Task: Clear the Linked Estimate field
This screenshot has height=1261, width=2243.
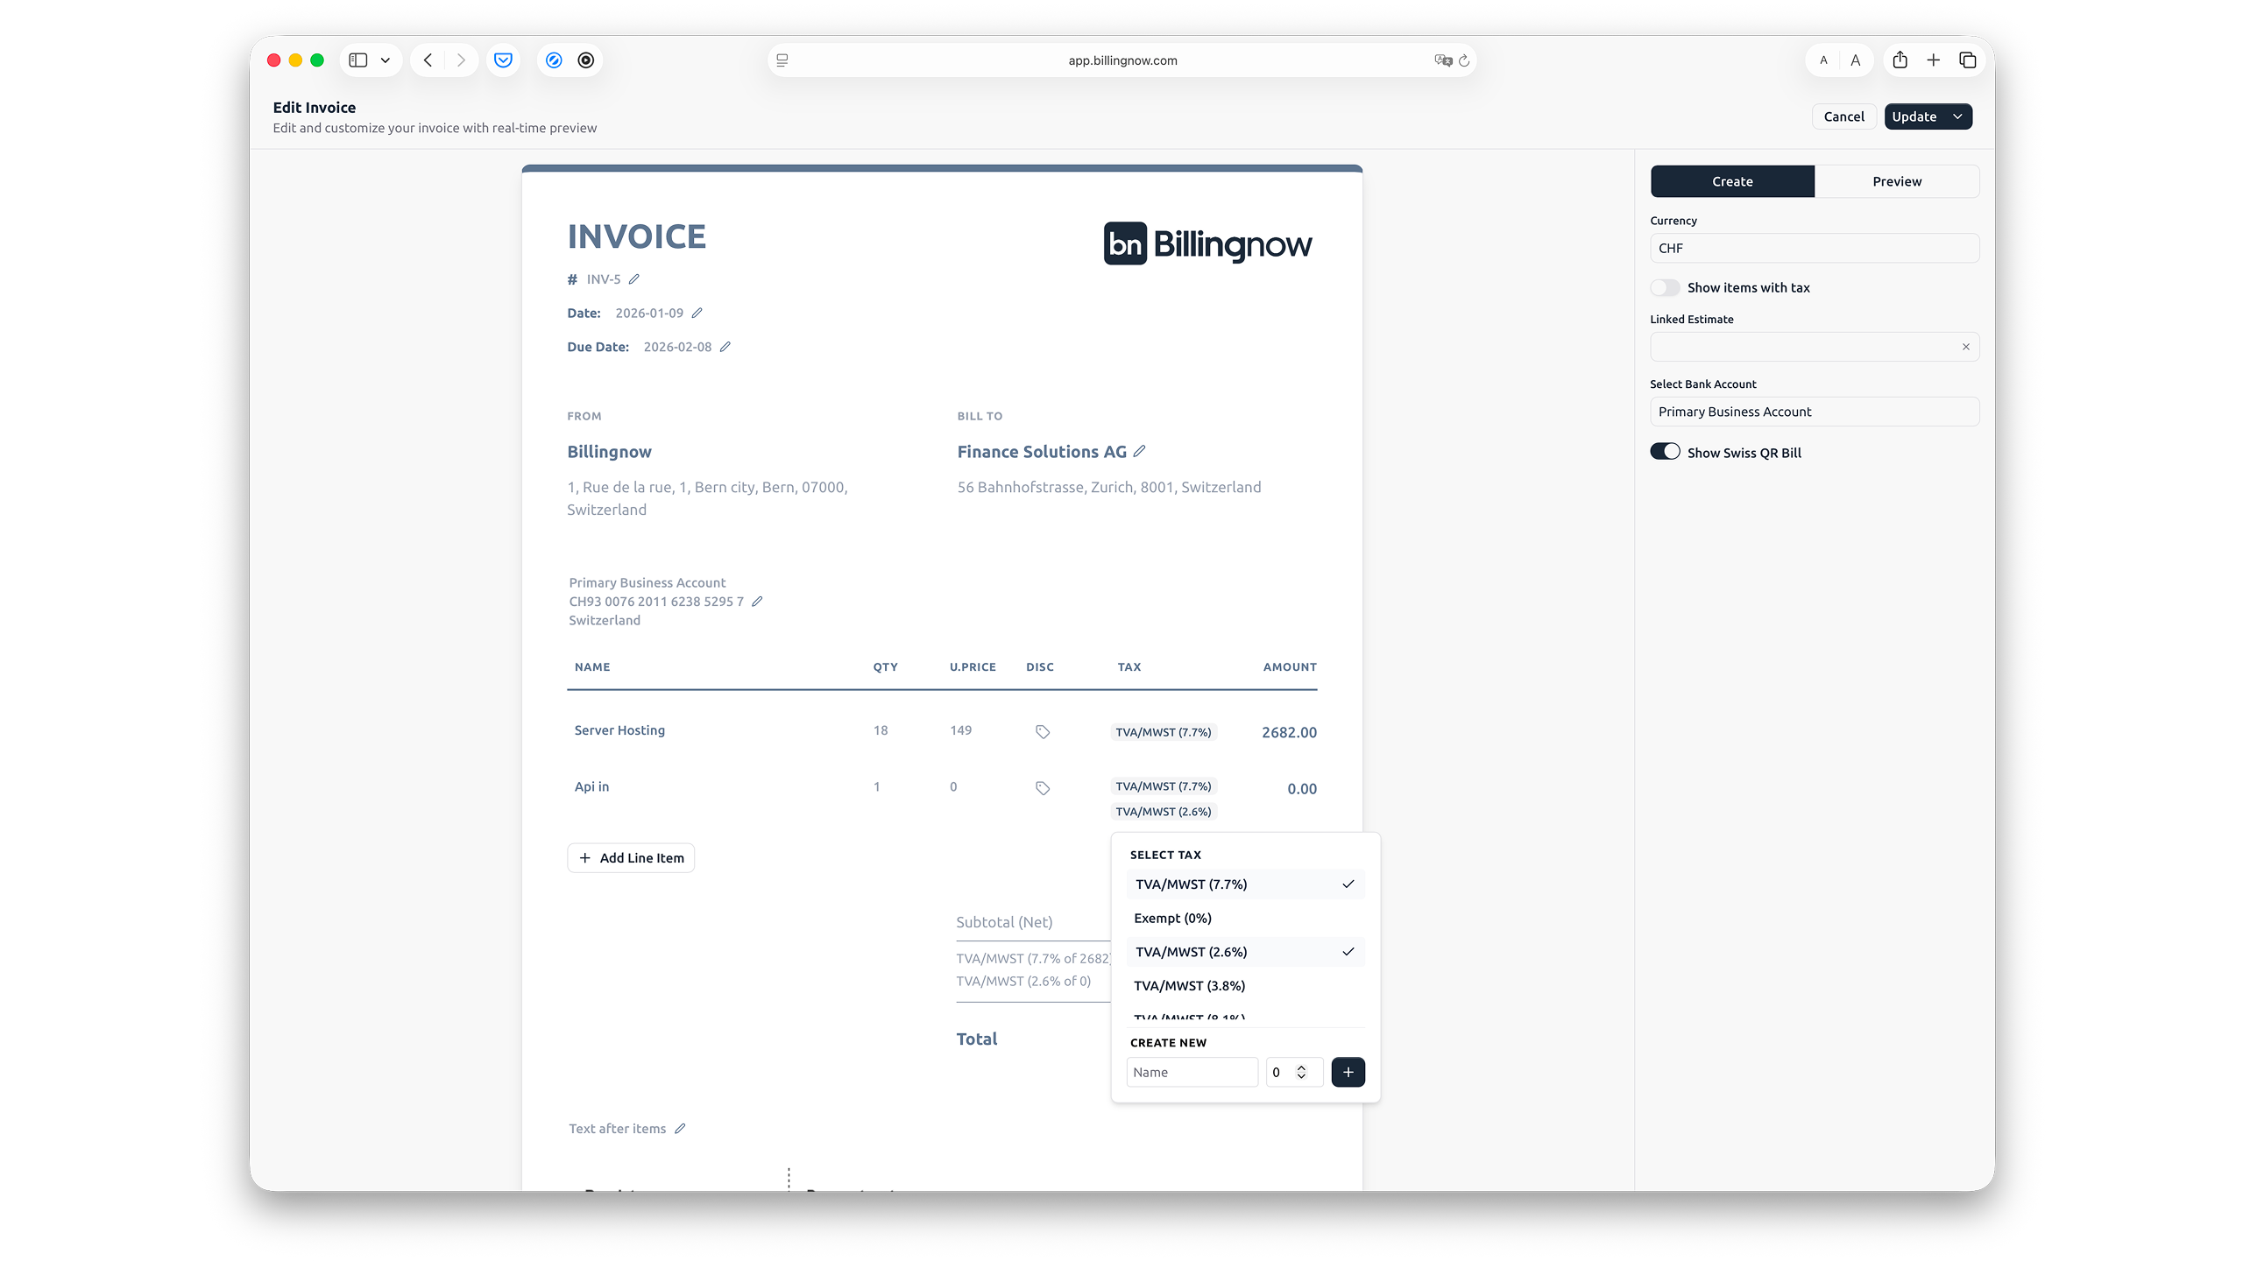Action: click(1965, 347)
